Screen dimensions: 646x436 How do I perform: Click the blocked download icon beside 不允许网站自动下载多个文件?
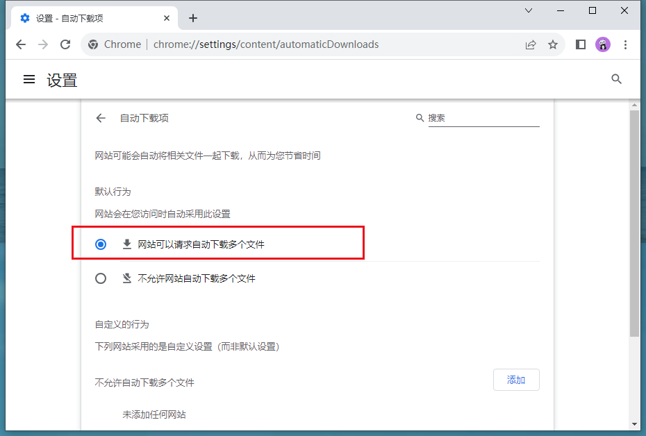point(127,278)
